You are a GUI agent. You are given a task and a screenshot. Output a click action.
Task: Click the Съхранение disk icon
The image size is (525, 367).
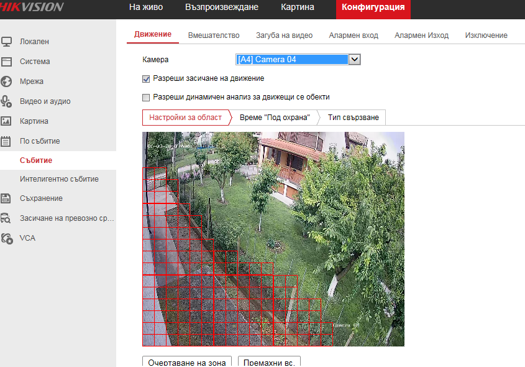7,198
